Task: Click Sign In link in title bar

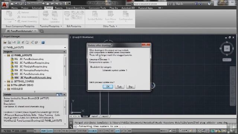Action: pyautogui.click(x=180, y=4)
